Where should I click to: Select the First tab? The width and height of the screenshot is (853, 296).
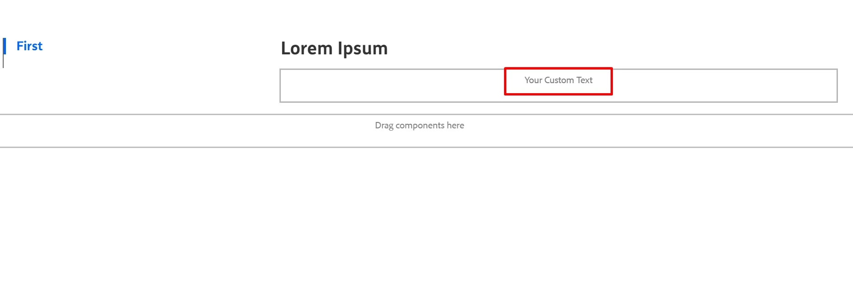point(29,46)
